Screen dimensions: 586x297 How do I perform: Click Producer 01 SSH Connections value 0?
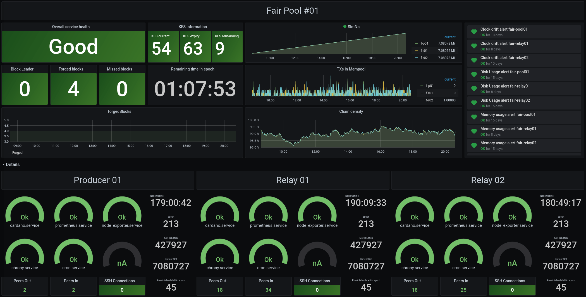pos(122,290)
